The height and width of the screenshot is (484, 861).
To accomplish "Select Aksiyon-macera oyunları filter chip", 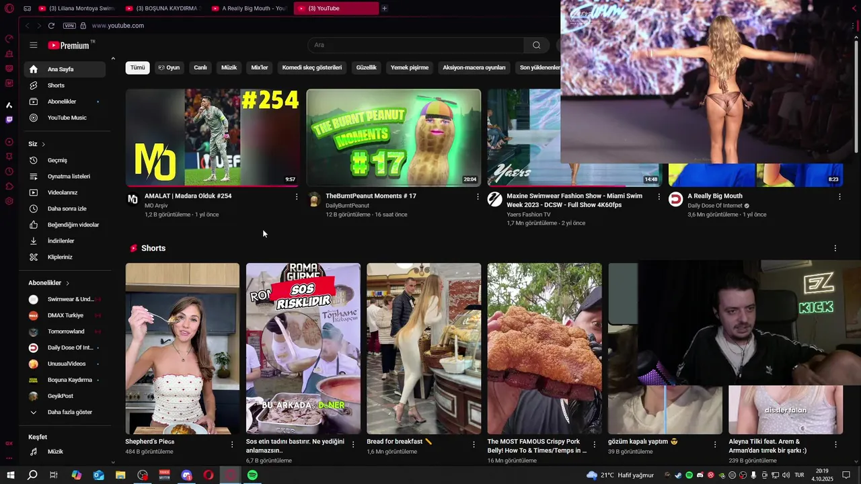I will click(474, 67).
